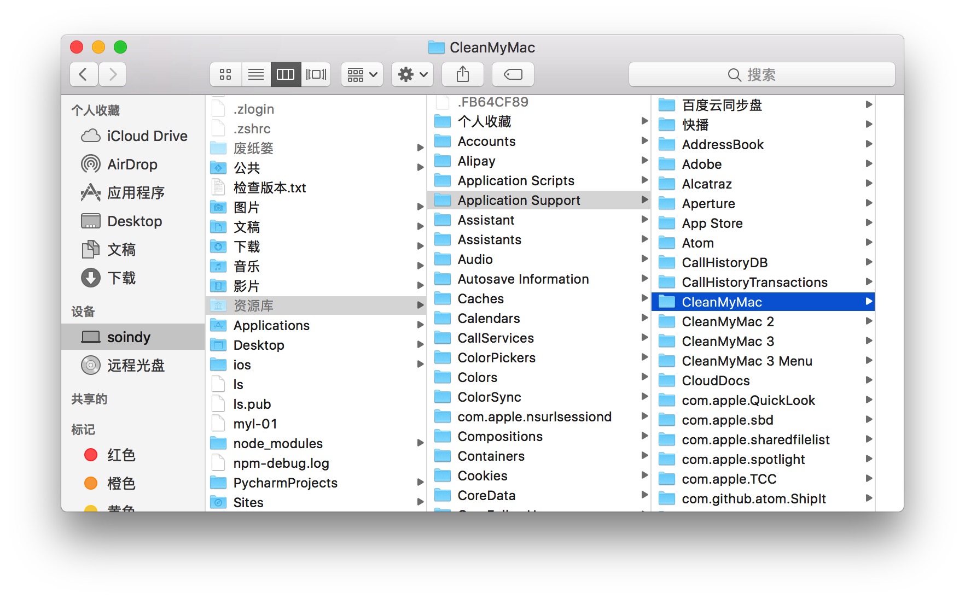Click the search field
The height and width of the screenshot is (599, 965).
tap(762, 74)
